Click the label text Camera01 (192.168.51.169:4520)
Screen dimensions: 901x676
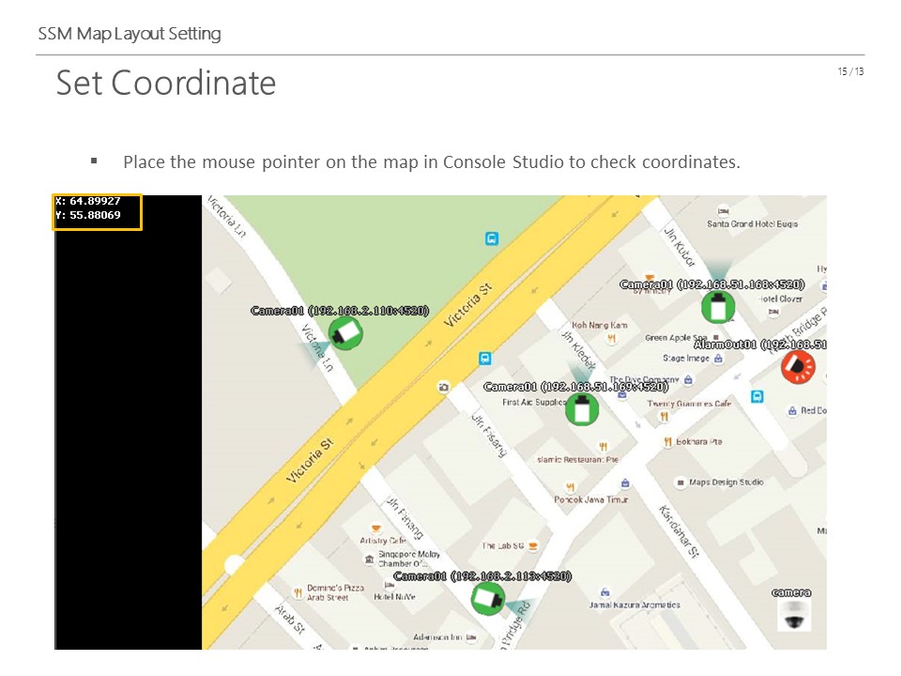click(x=575, y=387)
